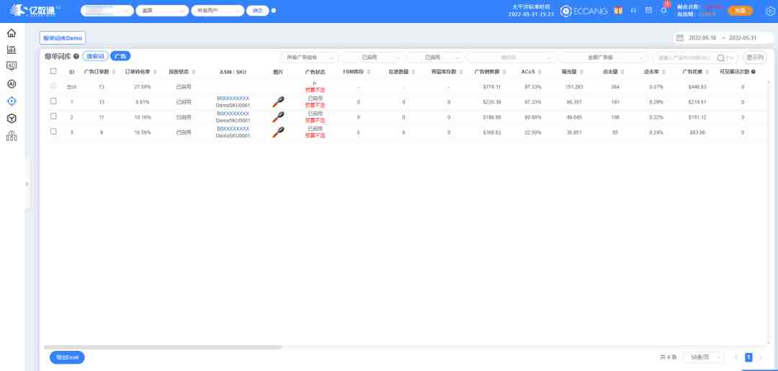Viewport: 778px width, 371px height.
Task: Sort by 广告花费 column
Action: pos(707,72)
